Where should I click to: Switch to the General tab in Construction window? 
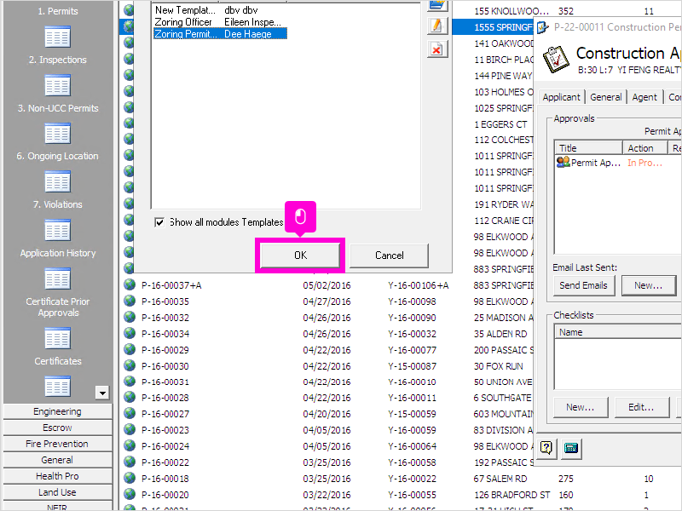click(x=606, y=97)
